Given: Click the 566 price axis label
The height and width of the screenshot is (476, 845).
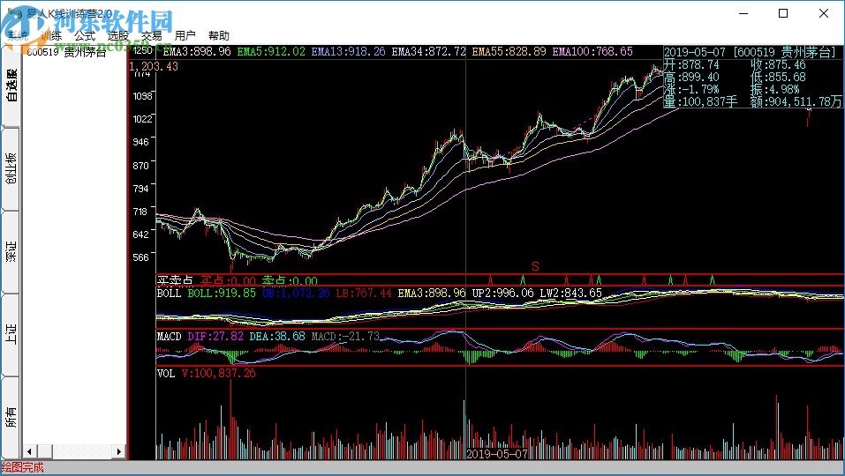Looking at the screenshot, I should point(141,257).
